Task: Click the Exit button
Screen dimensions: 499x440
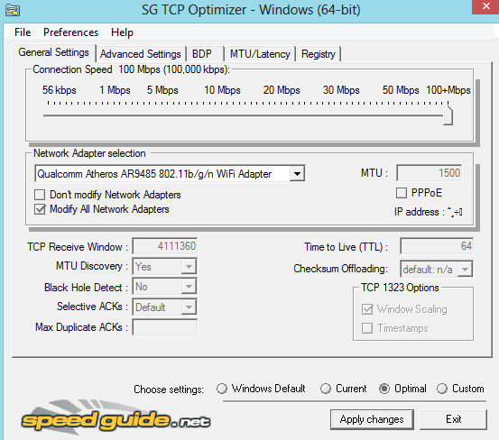Action: tap(454, 419)
